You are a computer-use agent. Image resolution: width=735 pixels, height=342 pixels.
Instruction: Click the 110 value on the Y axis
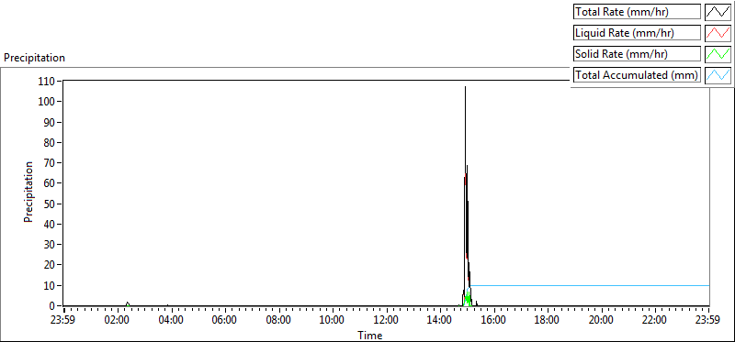click(x=48, y=82)
